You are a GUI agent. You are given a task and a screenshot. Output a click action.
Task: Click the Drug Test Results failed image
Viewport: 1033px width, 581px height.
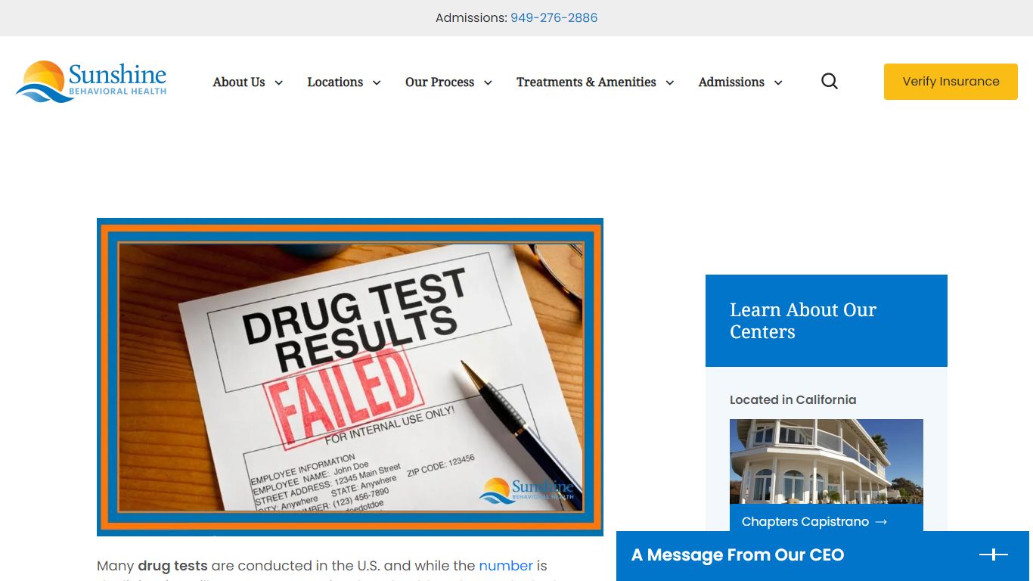tap(350, 377)
